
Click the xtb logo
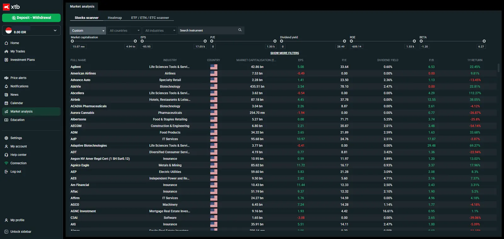point(11,7)
